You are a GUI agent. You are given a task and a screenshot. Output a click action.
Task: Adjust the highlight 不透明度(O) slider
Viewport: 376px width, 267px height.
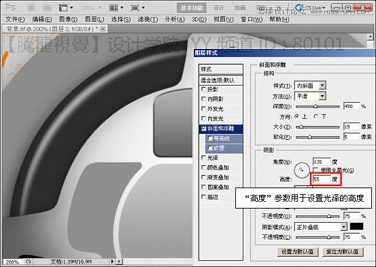point(318,216)
